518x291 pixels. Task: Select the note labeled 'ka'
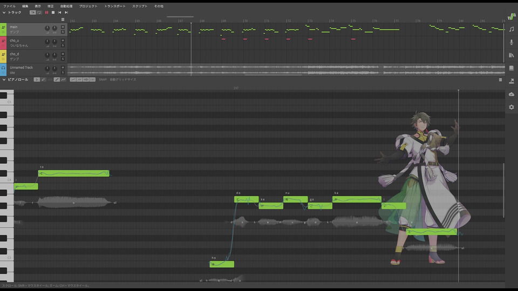(x=357, y=199)
